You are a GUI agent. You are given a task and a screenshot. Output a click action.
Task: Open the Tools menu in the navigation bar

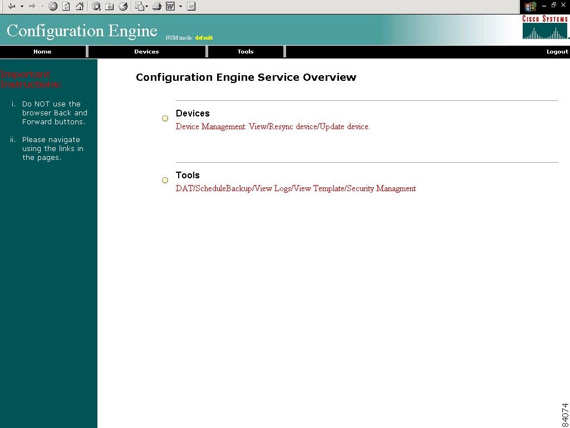pos(245,51)
